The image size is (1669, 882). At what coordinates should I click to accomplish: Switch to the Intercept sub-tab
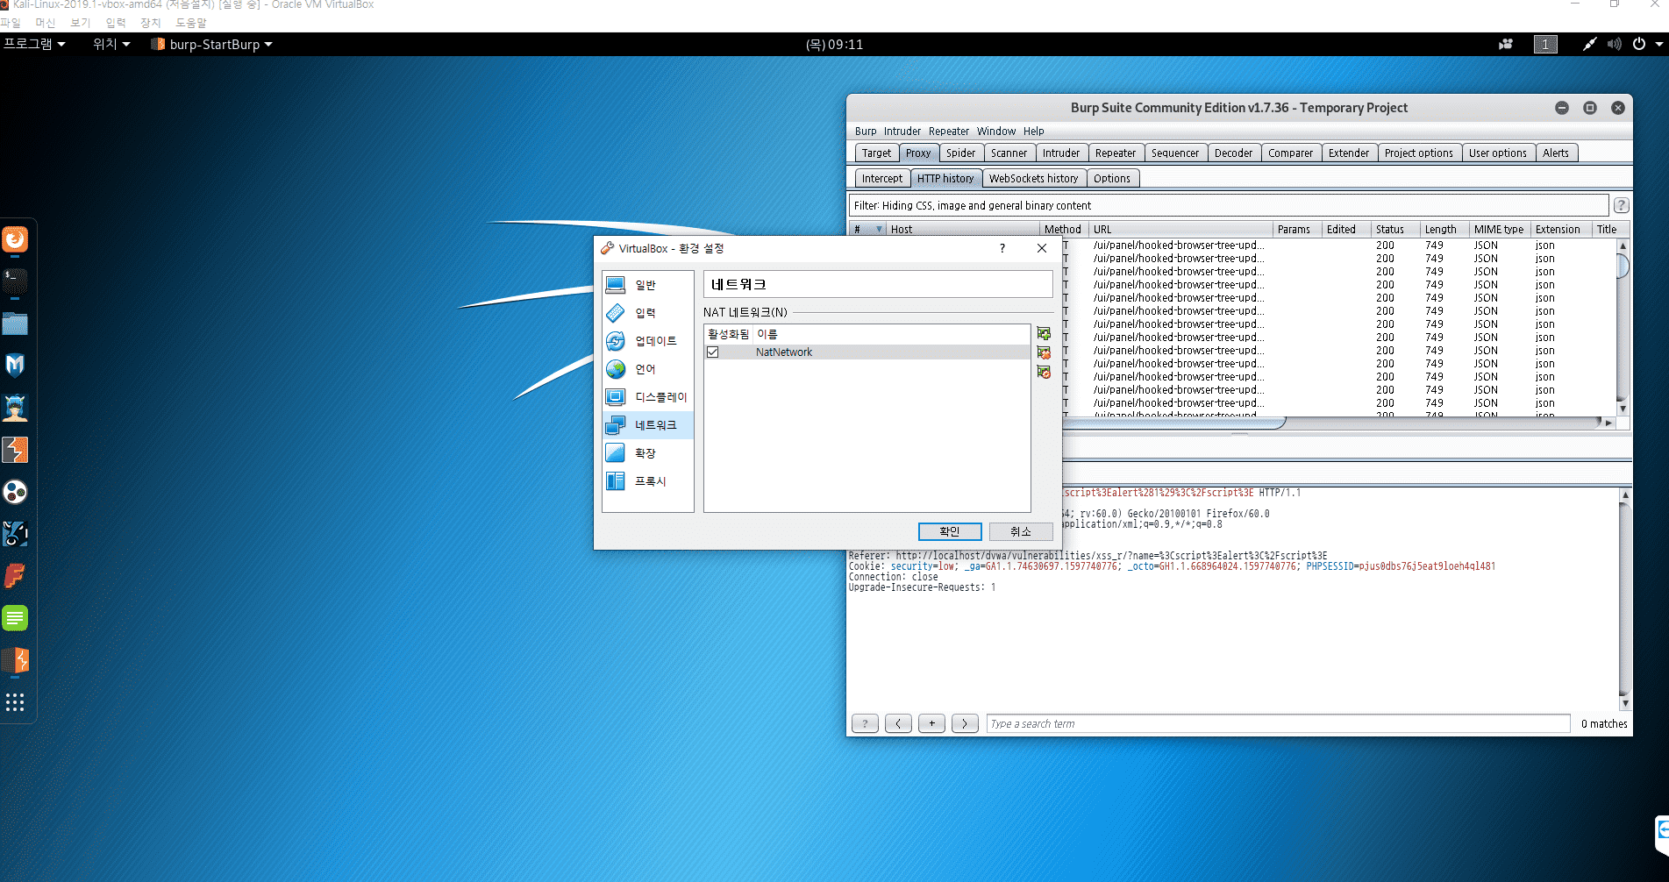881,179
